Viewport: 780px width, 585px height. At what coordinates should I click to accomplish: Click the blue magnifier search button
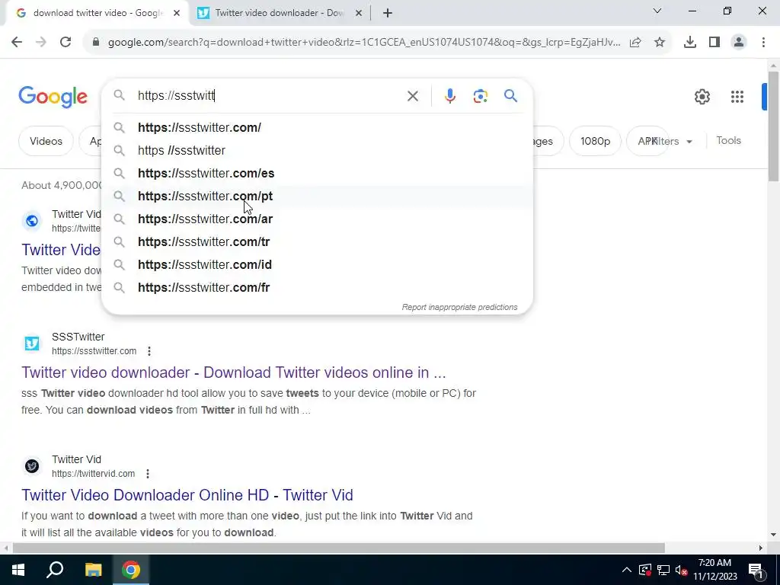(x=510, y=95)
